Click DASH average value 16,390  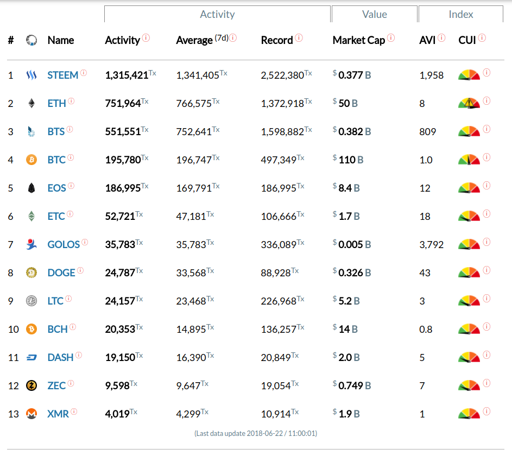pyautogui.click(x=191, y=358)
